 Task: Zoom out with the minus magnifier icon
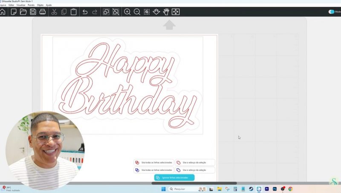(x=137, y=12)
